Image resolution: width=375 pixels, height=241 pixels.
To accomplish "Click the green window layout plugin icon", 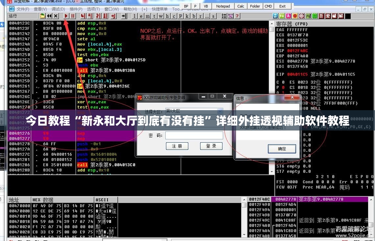I will (315, 16).
